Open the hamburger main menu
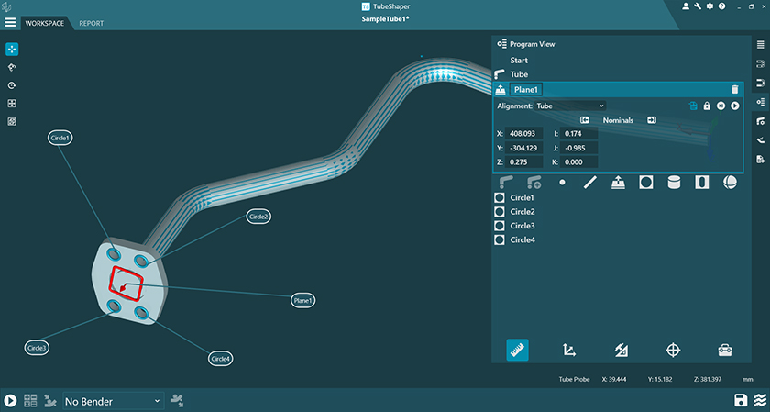This screenshot has height=412, width=770. [10, 22]
